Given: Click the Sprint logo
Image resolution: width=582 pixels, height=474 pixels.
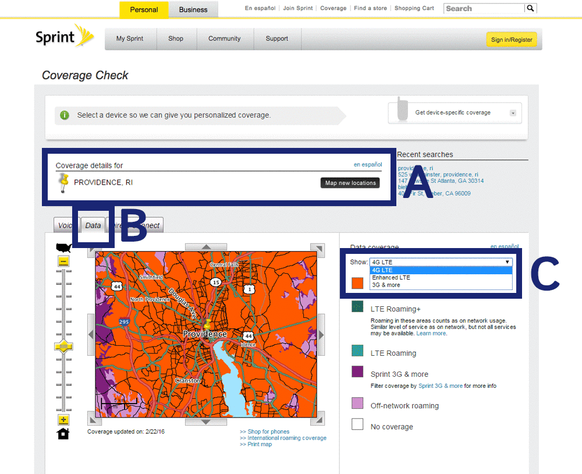Looking at the screenshot, I should click(64, 36).
